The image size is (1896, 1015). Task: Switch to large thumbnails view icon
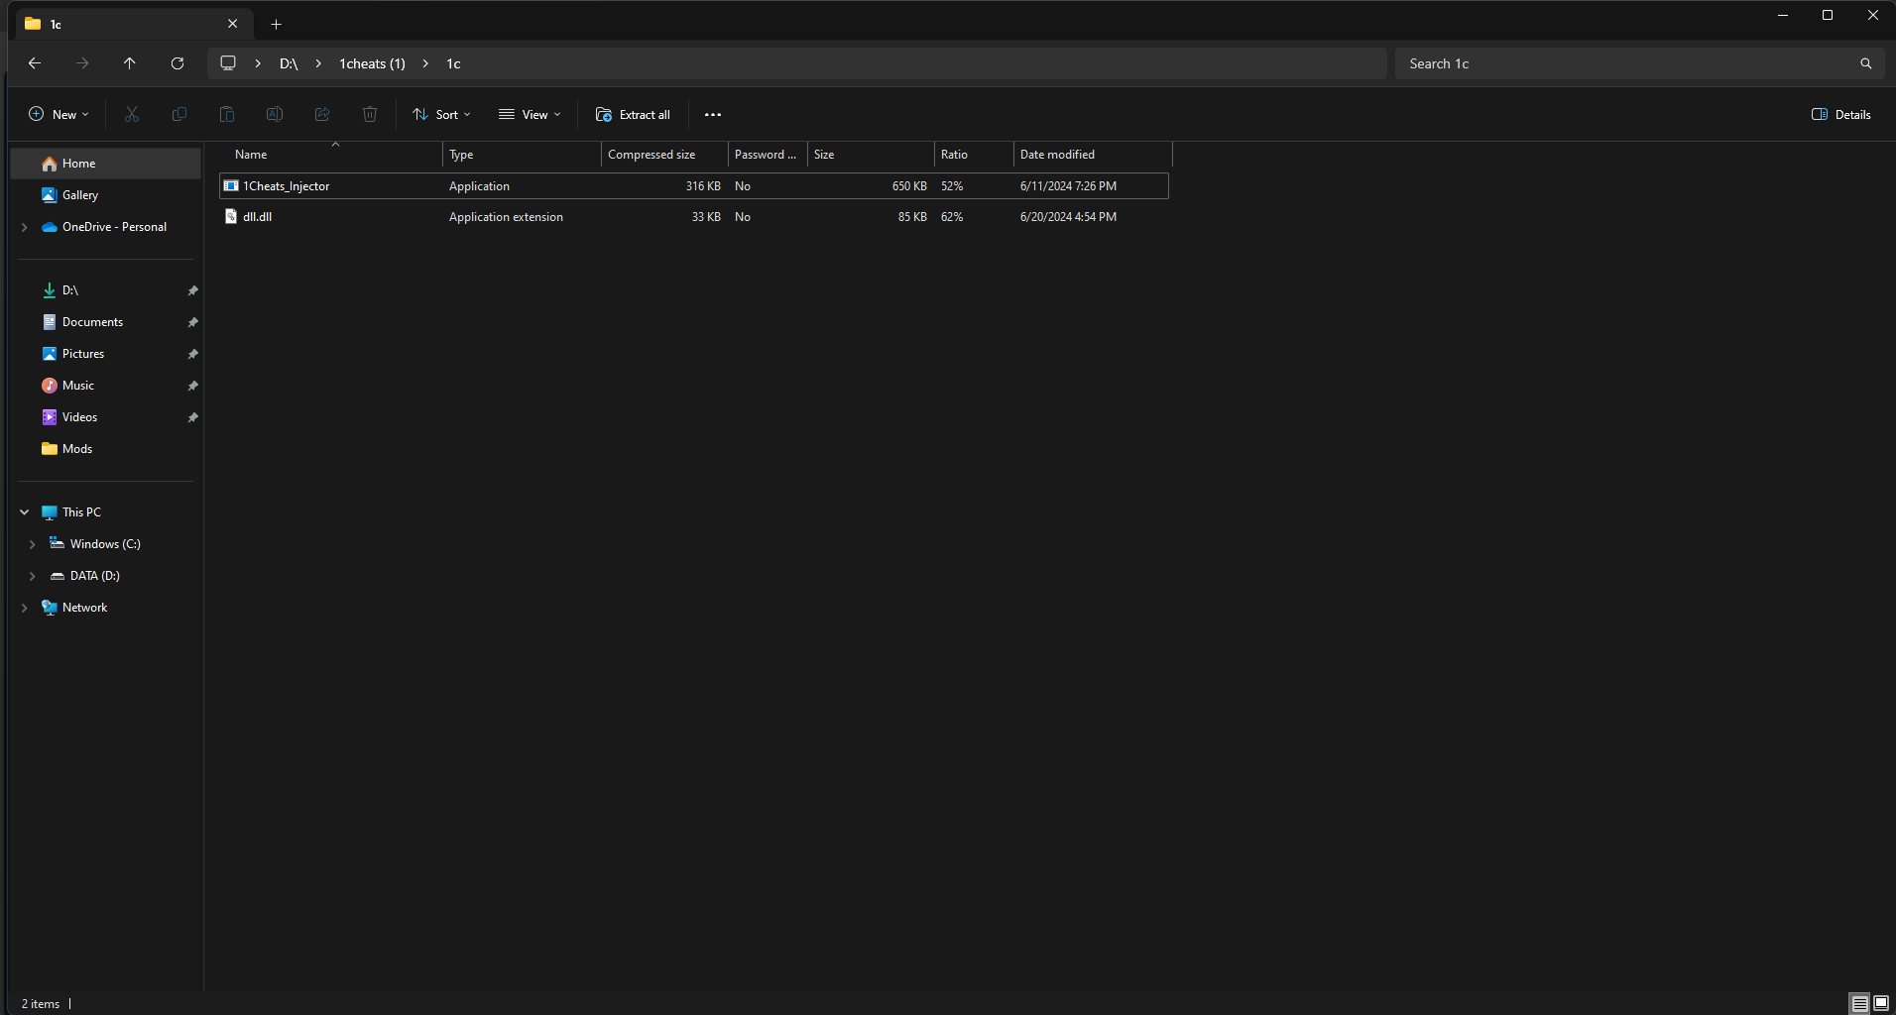click(1880, 1003)
